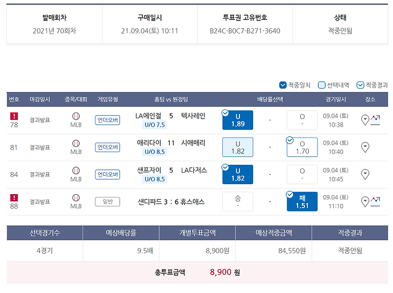Click the red alert icon for game 78
Image resolution: width=393 pixels, height=293 pixels.
pos(14,116)
